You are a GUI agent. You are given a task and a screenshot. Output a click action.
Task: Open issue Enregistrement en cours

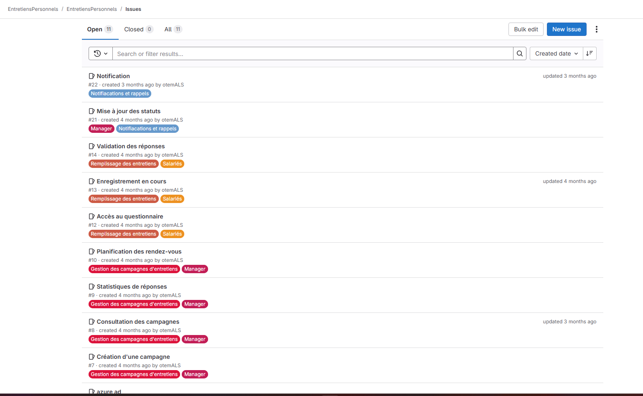(x=132, y=181)
